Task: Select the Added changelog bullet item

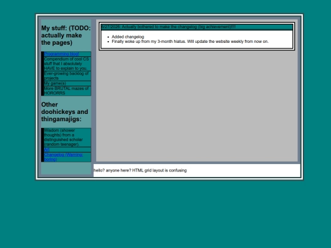Action: click(x=128, y=37)
